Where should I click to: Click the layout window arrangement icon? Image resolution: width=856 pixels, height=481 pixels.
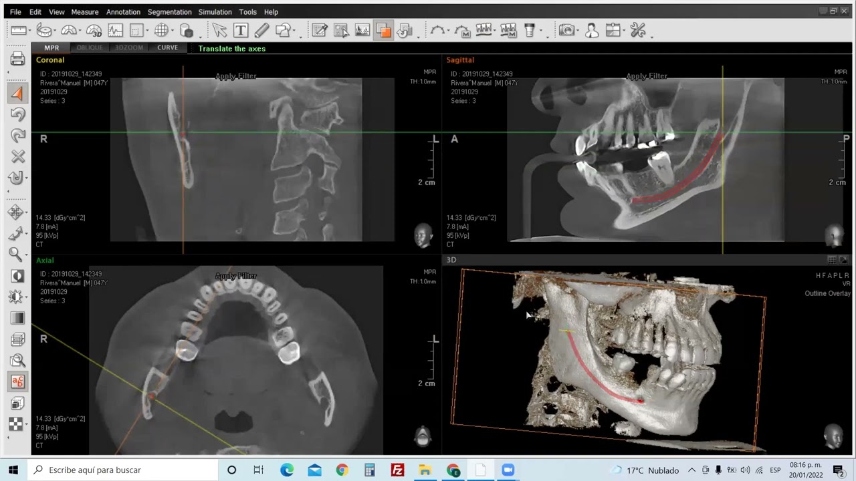613,30
